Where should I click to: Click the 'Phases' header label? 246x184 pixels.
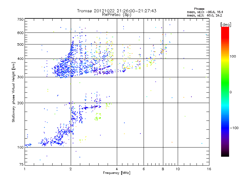coord(199,9)
